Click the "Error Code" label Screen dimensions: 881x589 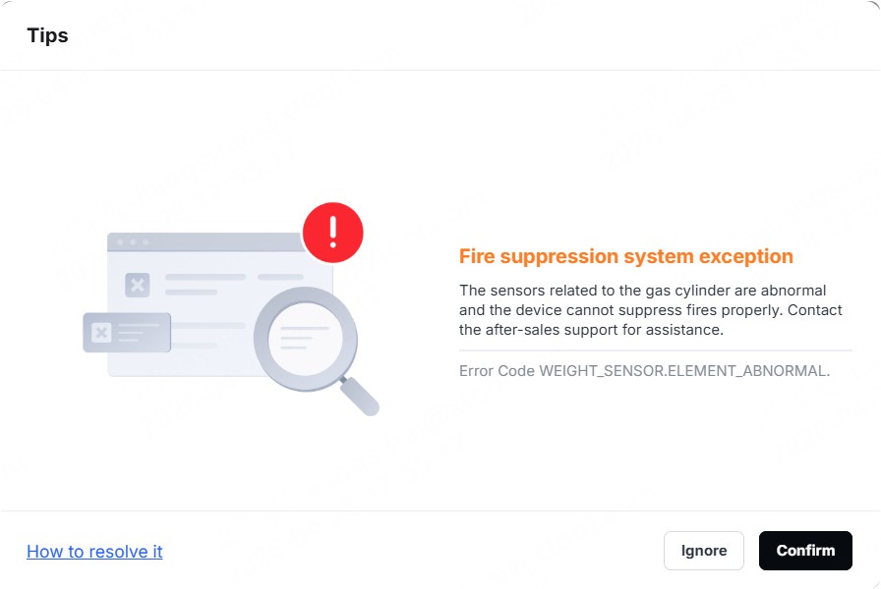click(x=497, y=371)
